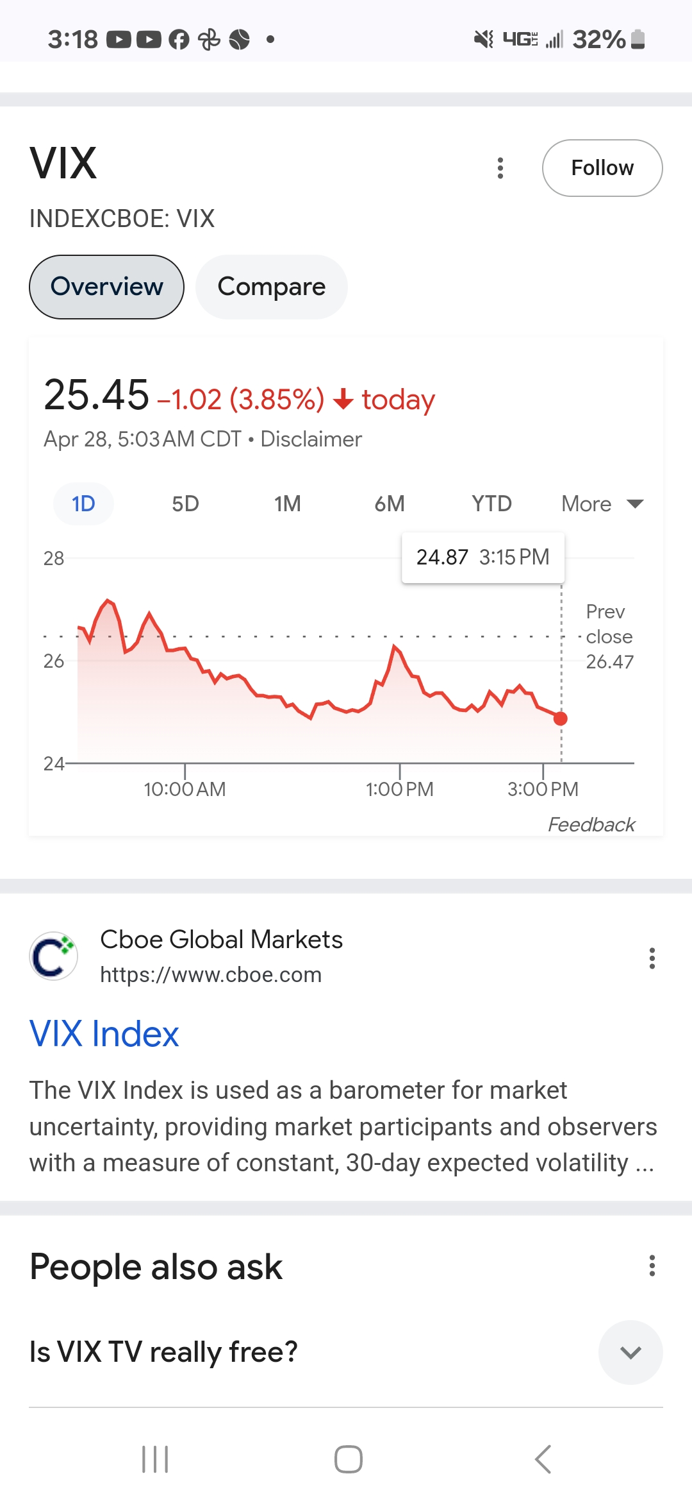Screen dimensions: 692x1501
Task: Open the VIX Index search result link
Action: click(x=104, y=1034)
